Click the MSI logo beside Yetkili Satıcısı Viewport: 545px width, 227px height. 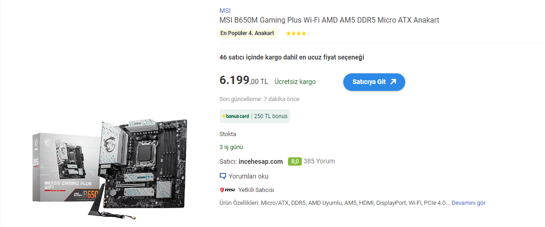coord(228,190)
